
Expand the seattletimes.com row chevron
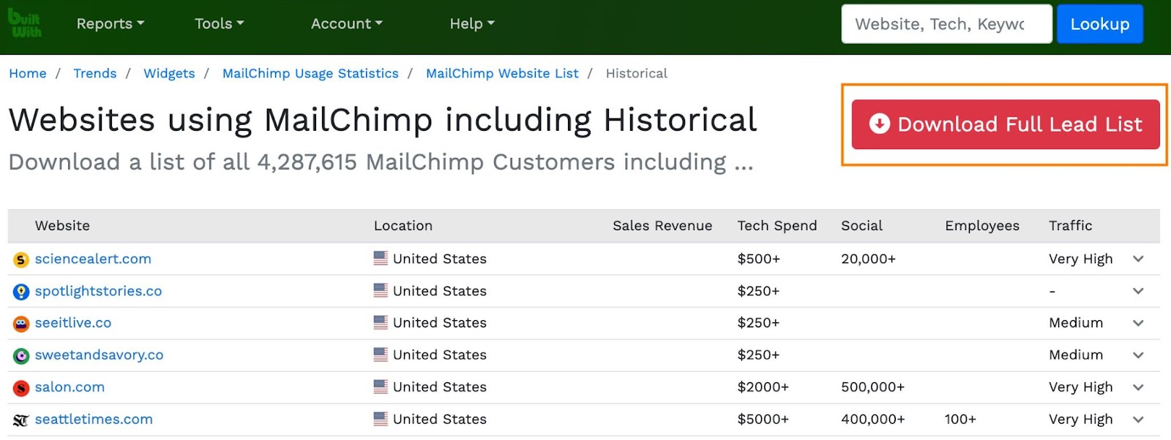(x=1138, y=420)
